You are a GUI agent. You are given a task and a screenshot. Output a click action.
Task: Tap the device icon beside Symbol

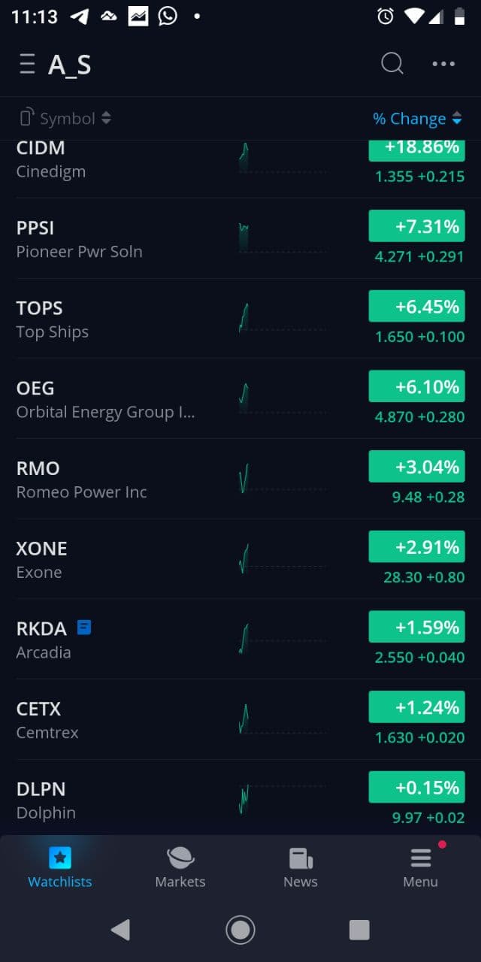[27, 118]
